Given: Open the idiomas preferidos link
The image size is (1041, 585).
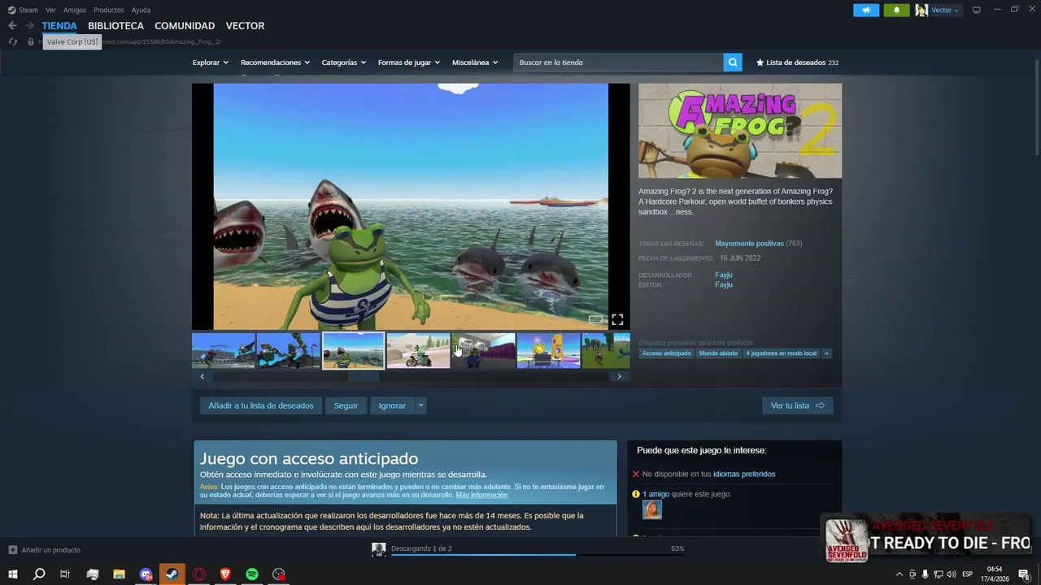Looking at the screenshot, I should point(744,474).
